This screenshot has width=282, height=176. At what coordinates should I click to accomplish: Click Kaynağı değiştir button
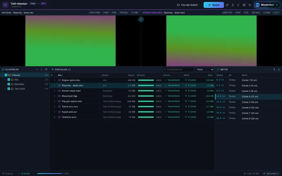pyautogui.click(x=188, y=5)
